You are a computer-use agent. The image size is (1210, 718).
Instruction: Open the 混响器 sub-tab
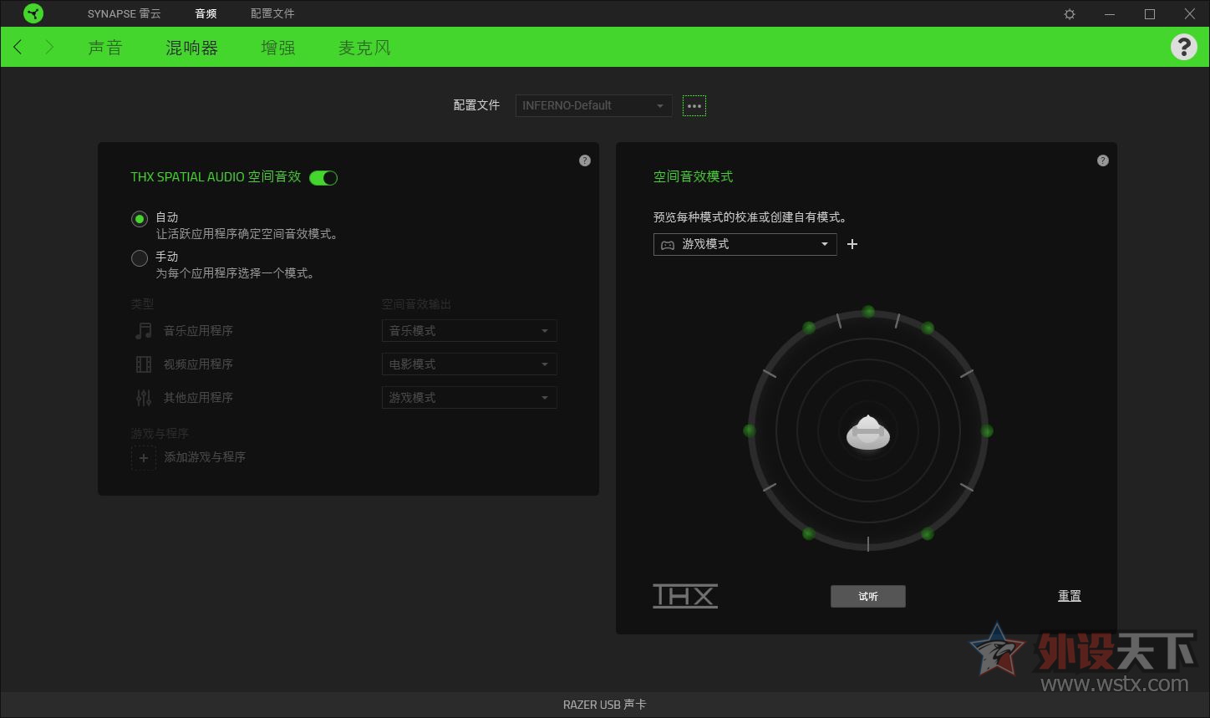pyautogui.click(x=192, y=48)
